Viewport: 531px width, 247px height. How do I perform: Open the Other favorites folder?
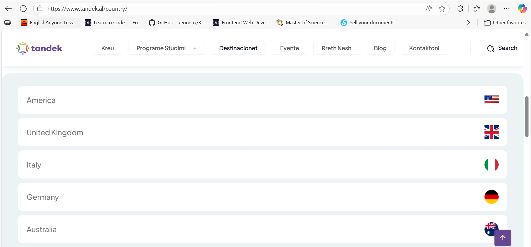tap(505, 23)
